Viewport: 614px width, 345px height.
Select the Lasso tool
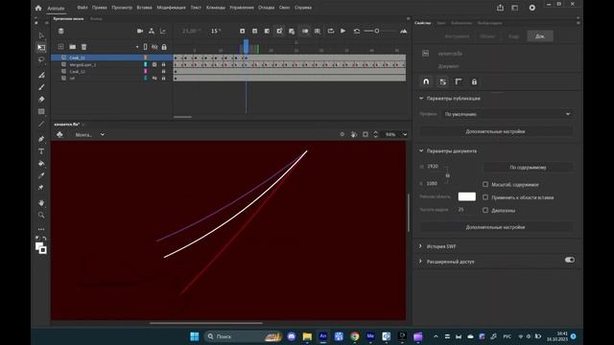click(41, 59)
